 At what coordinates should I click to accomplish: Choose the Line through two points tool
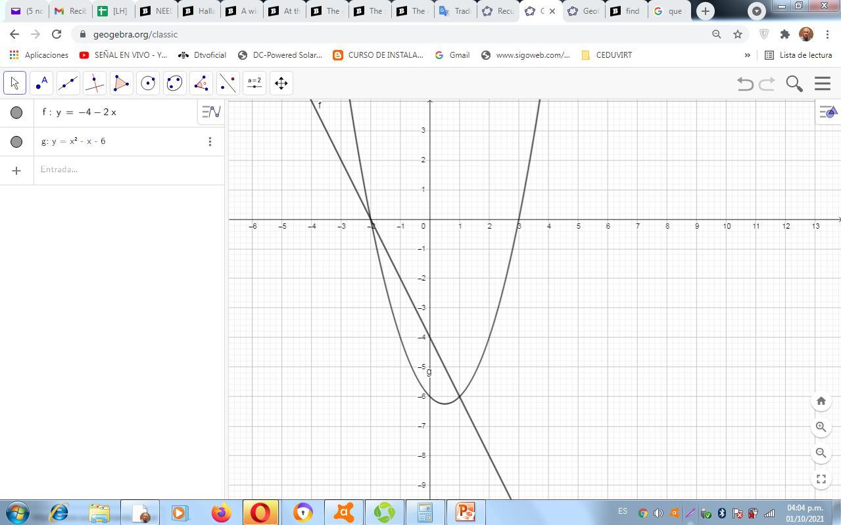(68, 83)
